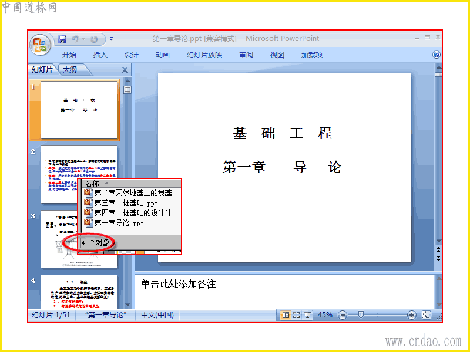Zoom in with the plus button
Image resolution: width=470 pixels, height=352 pixels.
412,315
